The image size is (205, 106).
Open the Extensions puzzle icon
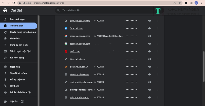(186, 3)
